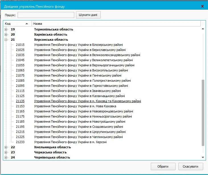208x175 pixels.
Task: Focus the Пошук search field
Action: click(x=46, y=15)
